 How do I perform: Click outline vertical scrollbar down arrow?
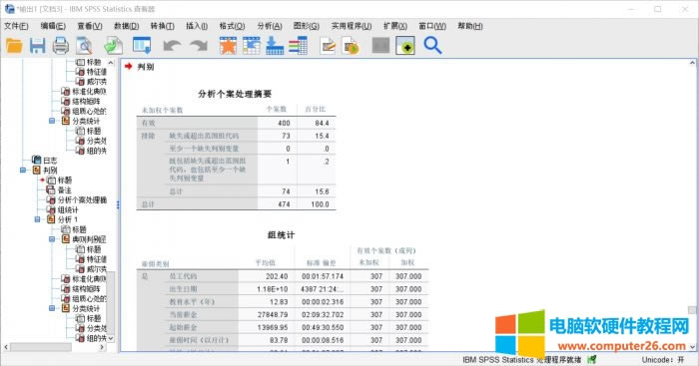[x=111, y=338]
